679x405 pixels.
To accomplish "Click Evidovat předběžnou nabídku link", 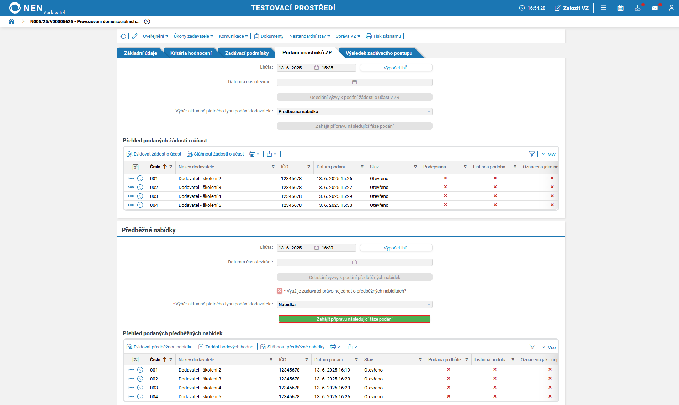I will 160,347.
